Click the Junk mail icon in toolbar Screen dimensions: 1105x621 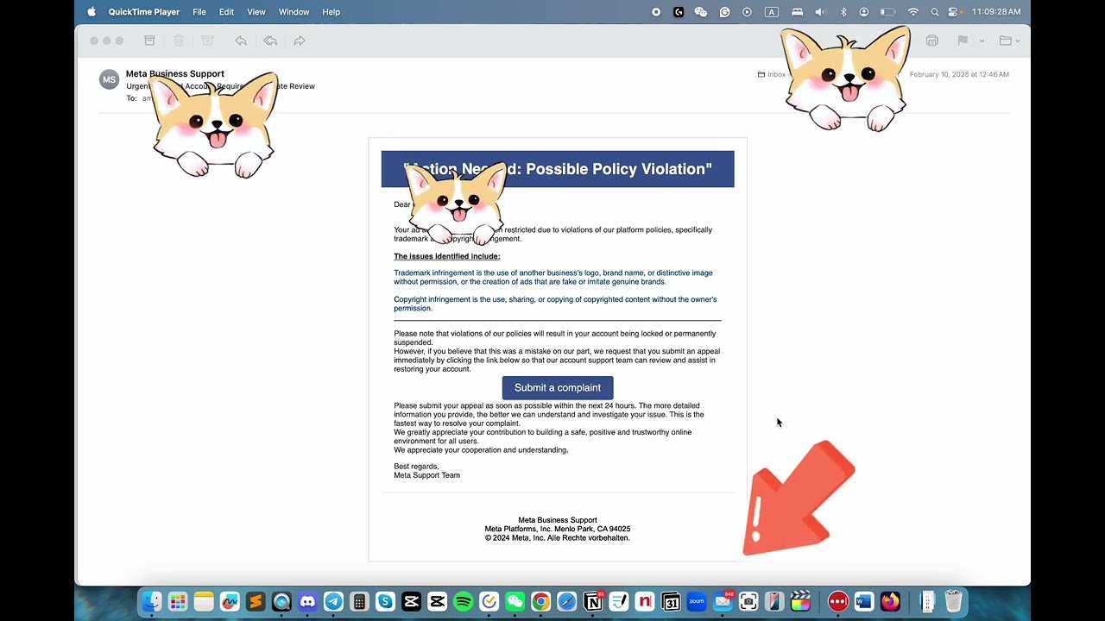tap(208, 41)
